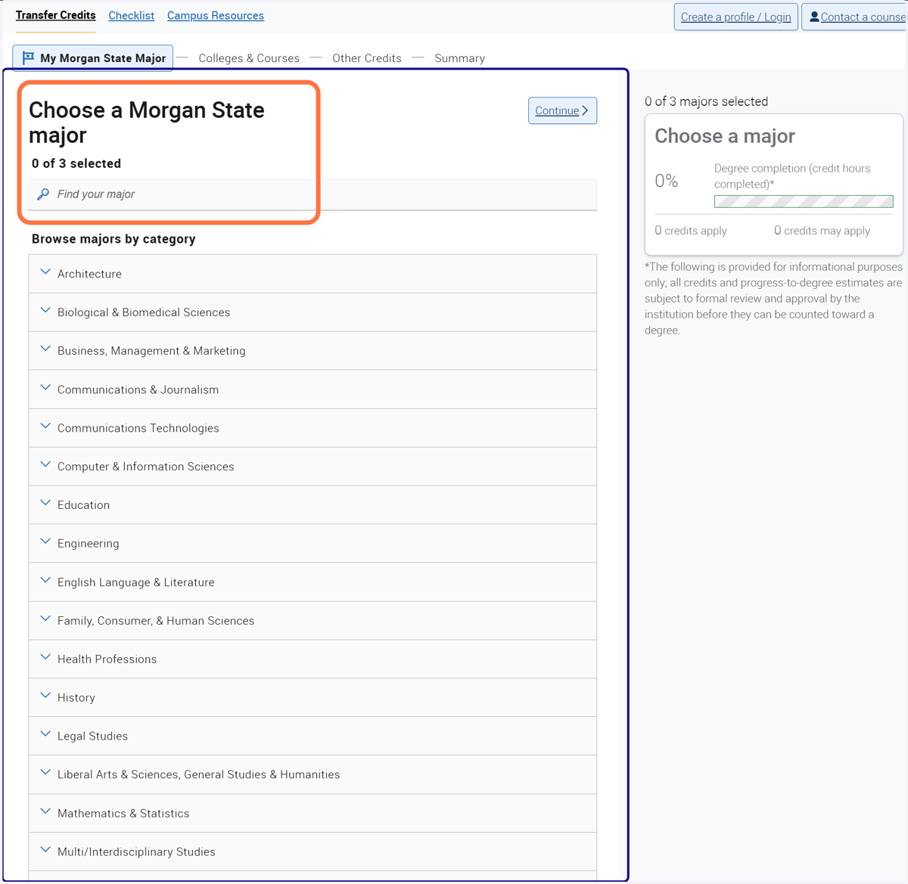The width and height of the screenshot is (908, 884).
Task: Expand Biological & Biomedical Sciences category
Action: point(313,312)
